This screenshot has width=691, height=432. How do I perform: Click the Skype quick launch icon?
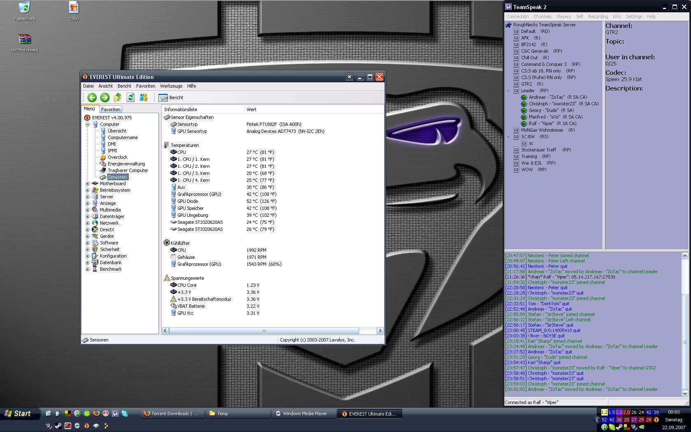tap(125, 413)
